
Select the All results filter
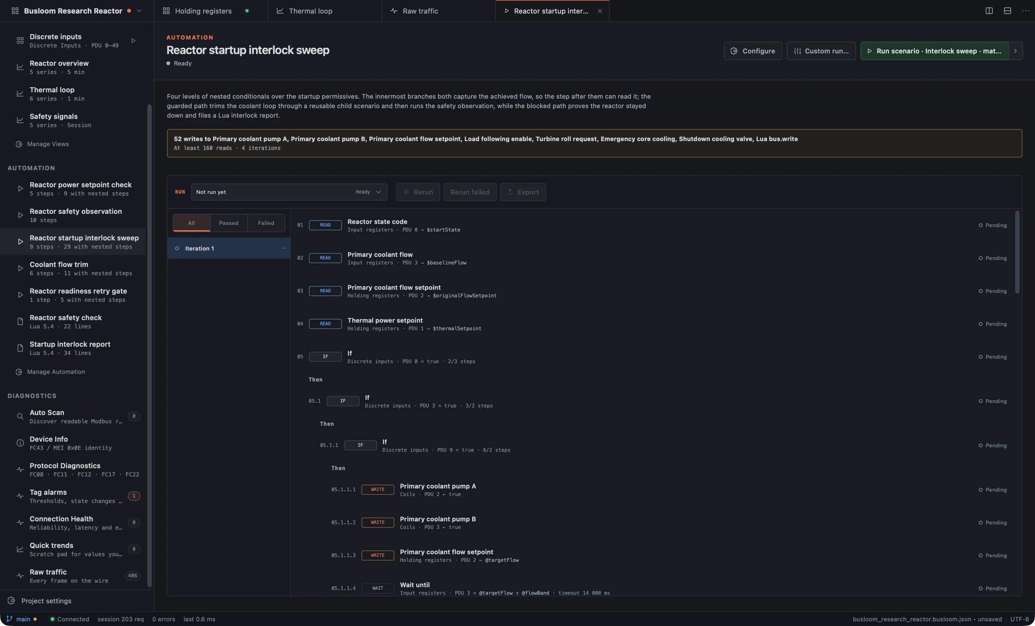[191, 223]
